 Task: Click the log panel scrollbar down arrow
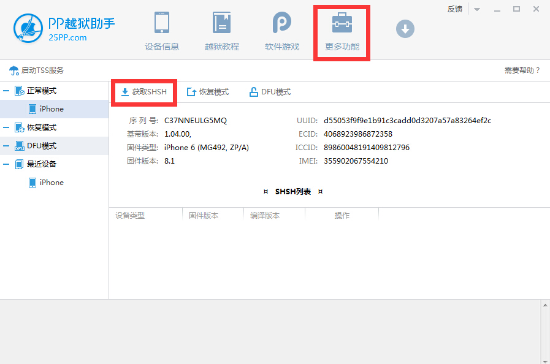pyautogui.click(x=545, y=361)
